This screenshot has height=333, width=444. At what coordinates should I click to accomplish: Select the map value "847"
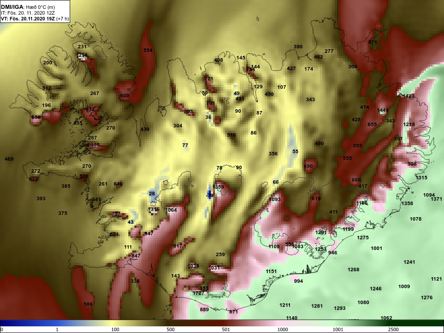(136, 256)
